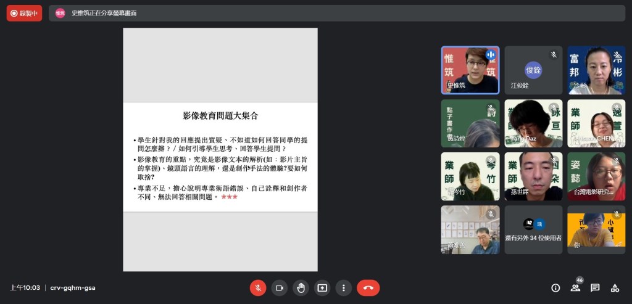Click your own video tile labeled 你
The image size is (632, 304).
click(596, 229)
